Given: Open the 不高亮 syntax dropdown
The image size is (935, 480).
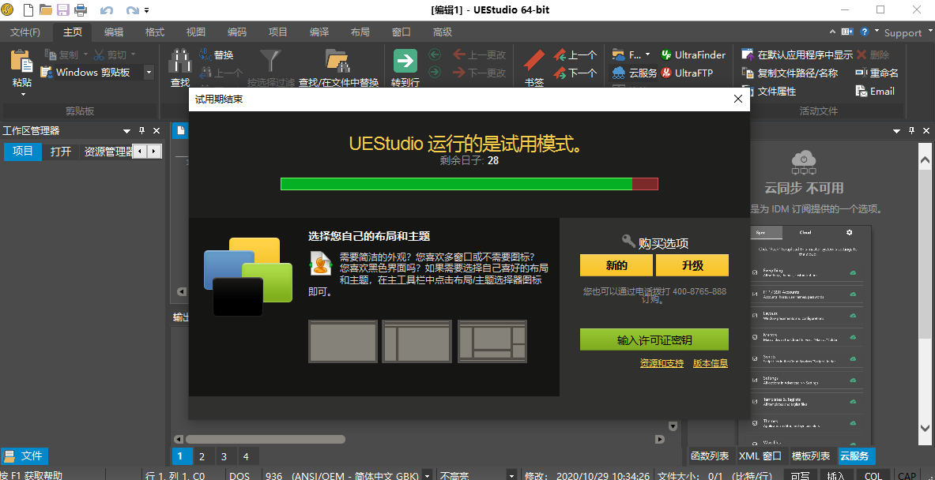Looking at the screenshot, I should (x=511, y=476).
